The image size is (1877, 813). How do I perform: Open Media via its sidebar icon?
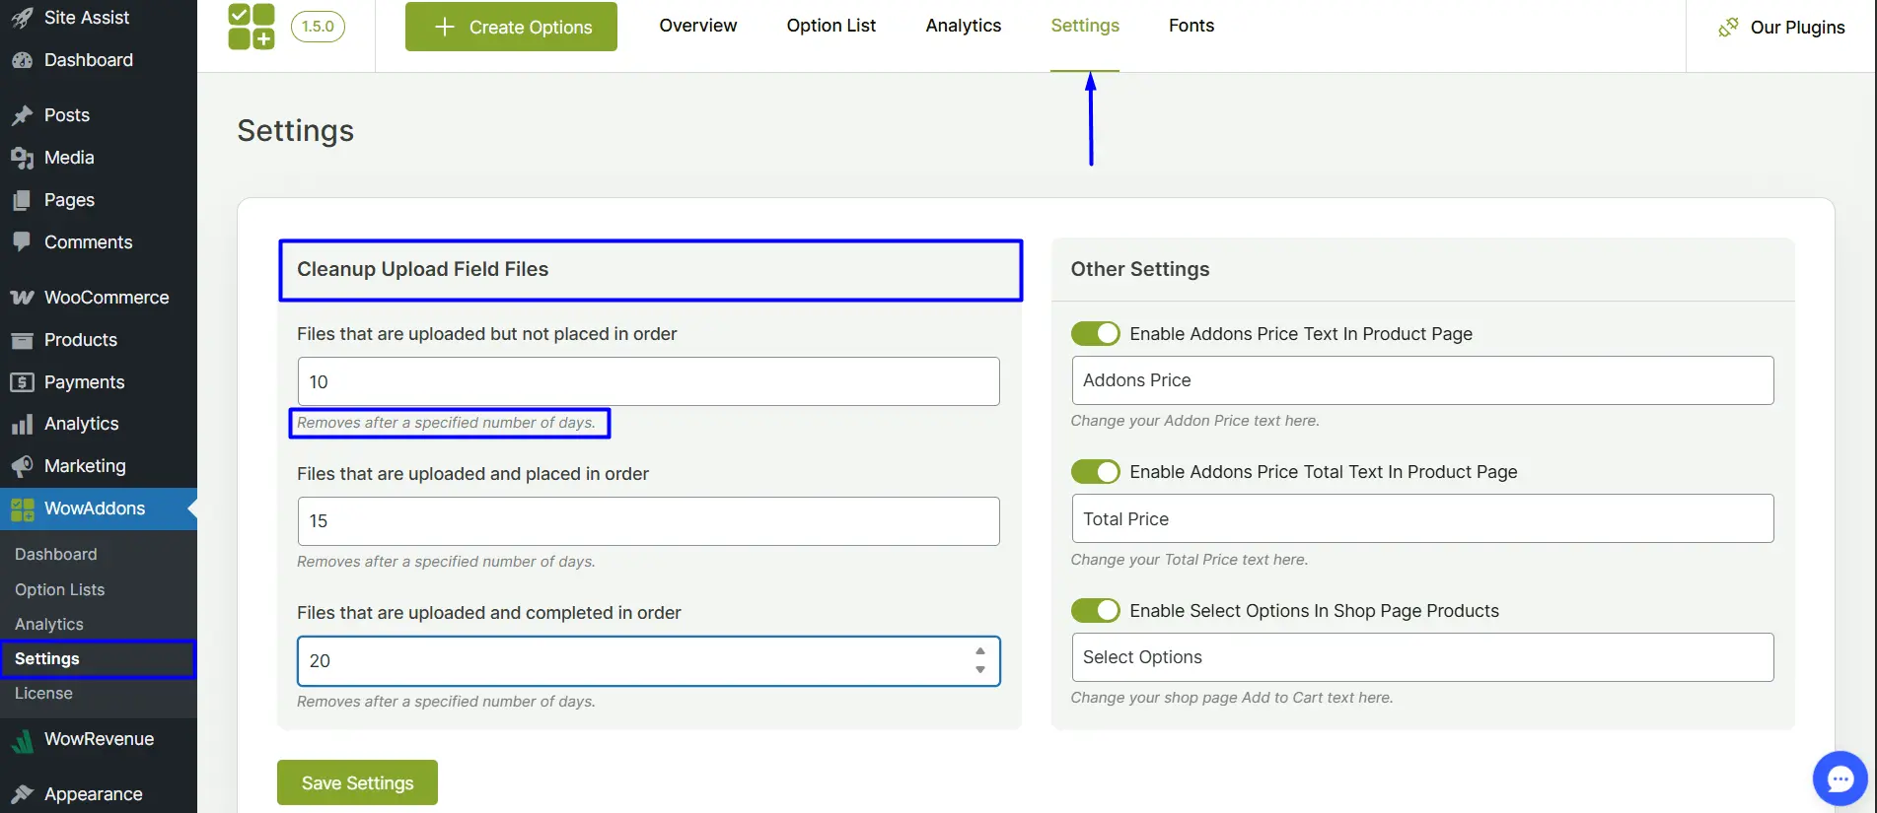[x=22, y=158]
